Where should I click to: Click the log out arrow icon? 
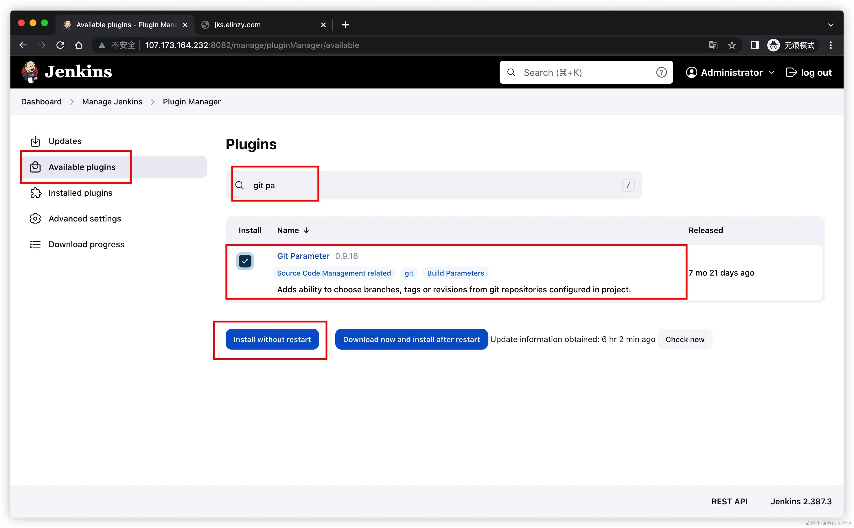(x=791, y=72)
